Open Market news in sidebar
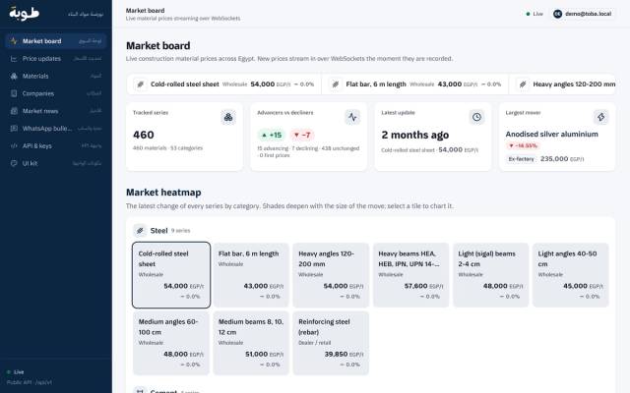This screenshot has width=630, height=393. coord(56,111)
